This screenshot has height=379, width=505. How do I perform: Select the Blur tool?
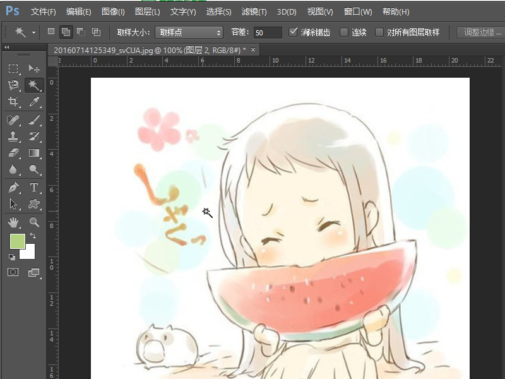pyautogui.click(x=13, y=169)
